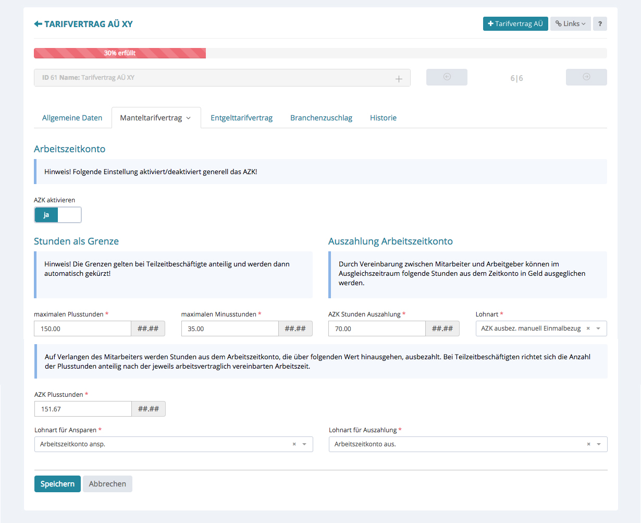Clear the Lohnart für Ansparen selection

294,444
